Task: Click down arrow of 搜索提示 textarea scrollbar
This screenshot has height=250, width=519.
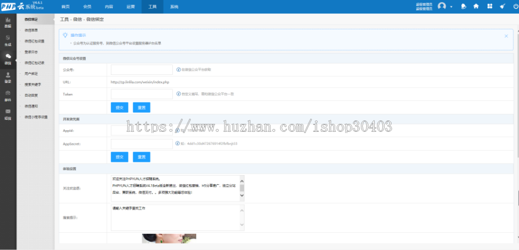Action: coord(242,225)
